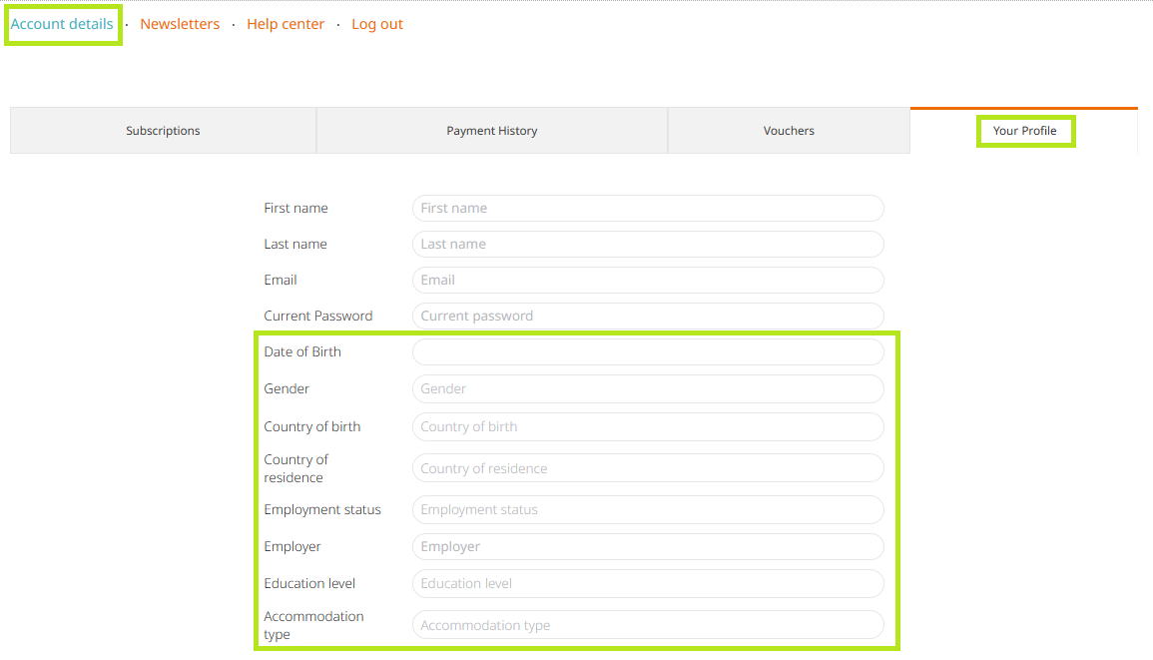1153x660 pixels.
Task: Click the 'Education level' label text
Action: 309,583
